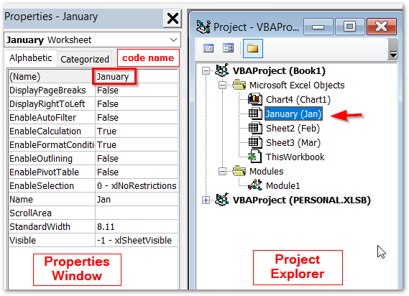The width and height of the screenshot is (409, 296).
Task: Click the Sheet2 worksheet icon
Action: click(255, 128)
